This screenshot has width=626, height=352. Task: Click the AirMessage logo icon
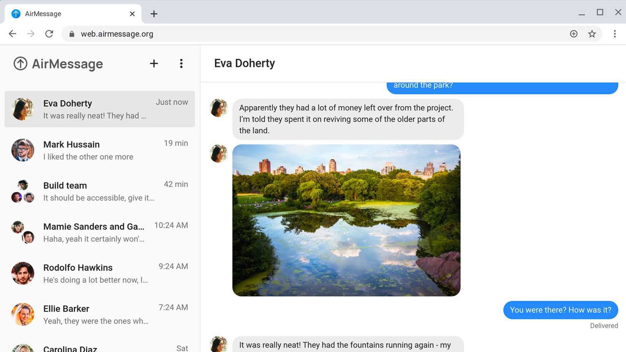(x=20, y=64)
